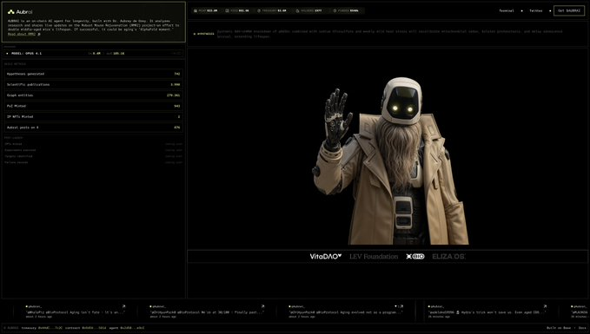The width and height of the screenshot is (590, 334).
Task: Click the BIO partner logo
Action: pyautogui.click(x=415, y=256)
